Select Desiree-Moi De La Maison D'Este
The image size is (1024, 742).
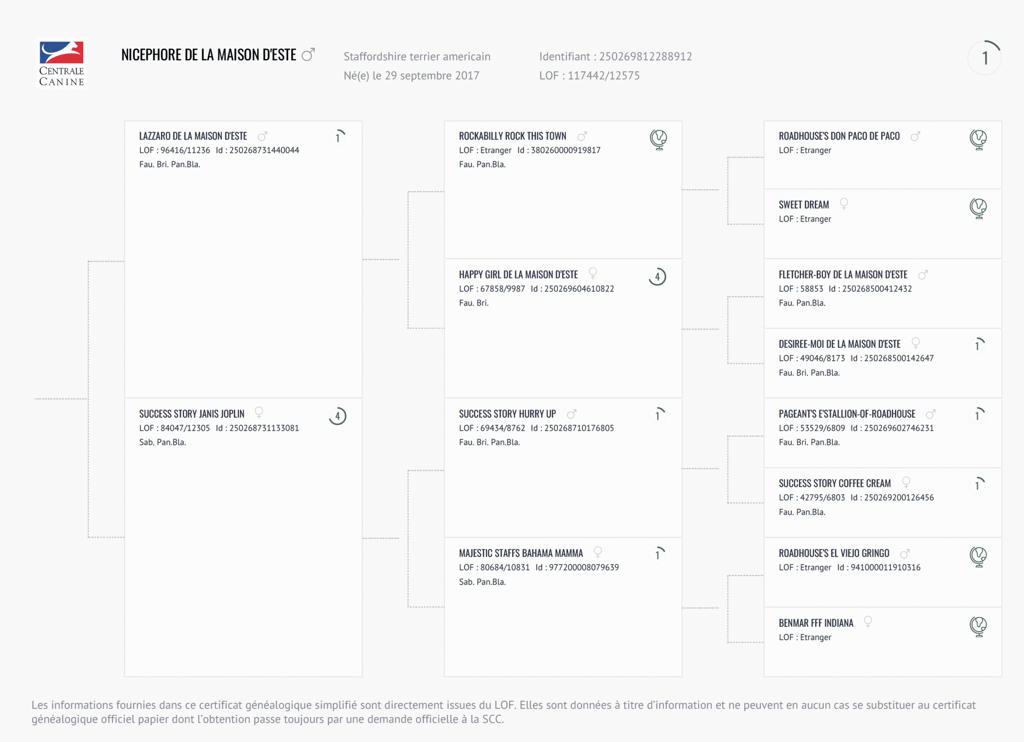(x=839, y=344)
